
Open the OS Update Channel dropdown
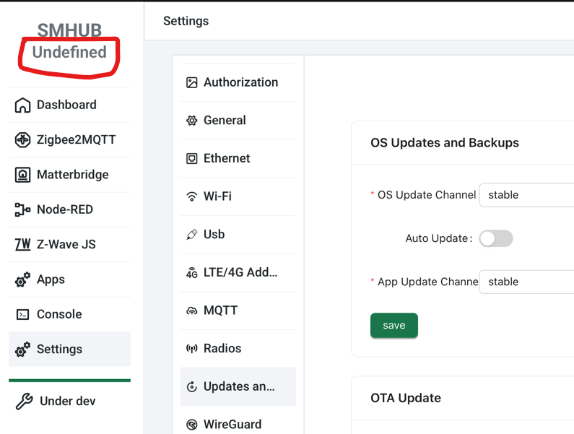(527, 195)
